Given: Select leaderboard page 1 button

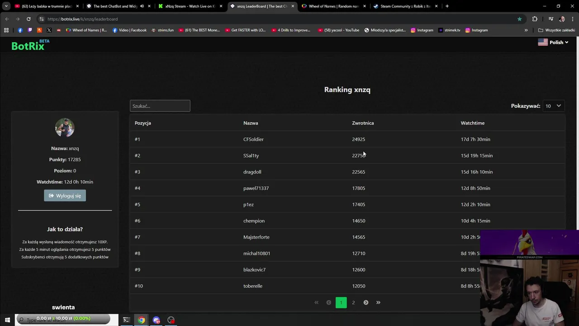Looking at the screenshot, I should 341,302.
